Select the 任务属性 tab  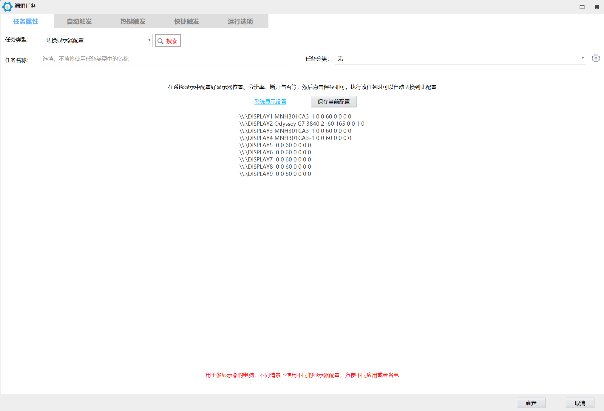(26, 21)
